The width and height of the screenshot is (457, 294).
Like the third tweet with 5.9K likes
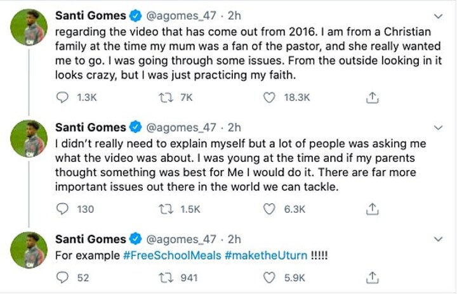point(270,277)
